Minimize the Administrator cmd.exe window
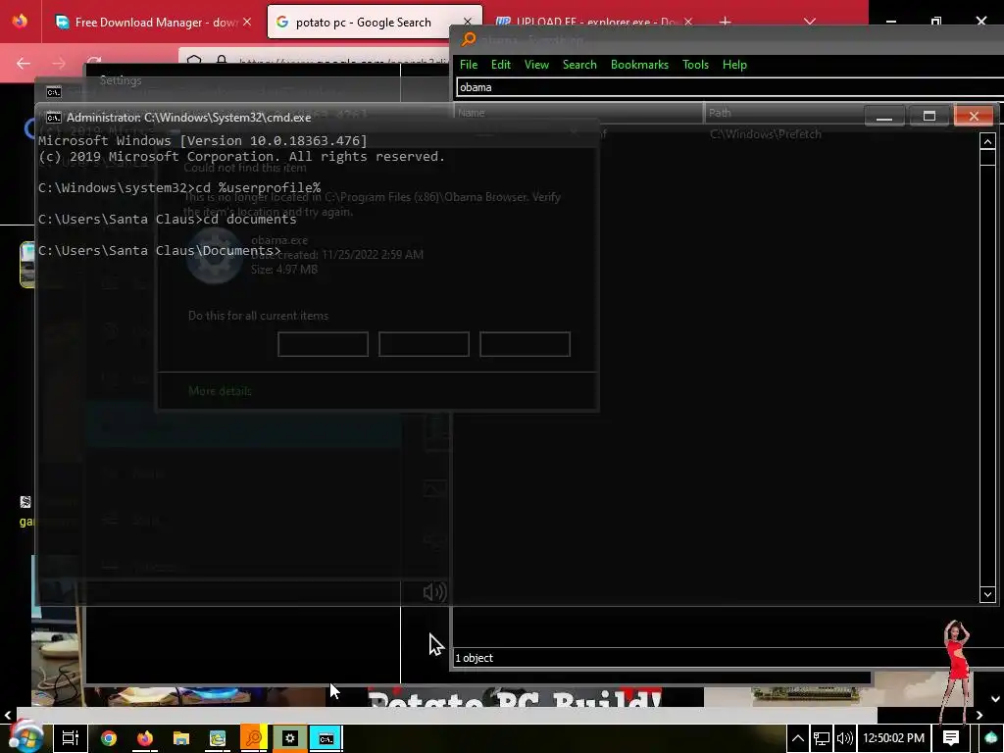 [884, 116]
